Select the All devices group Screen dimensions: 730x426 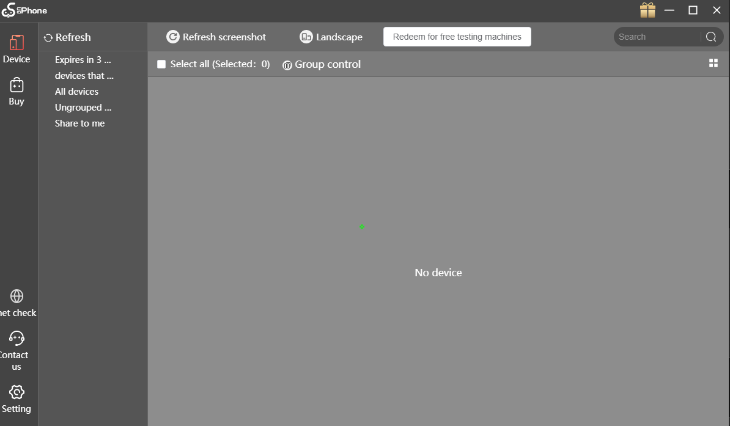tap(77, 91)
